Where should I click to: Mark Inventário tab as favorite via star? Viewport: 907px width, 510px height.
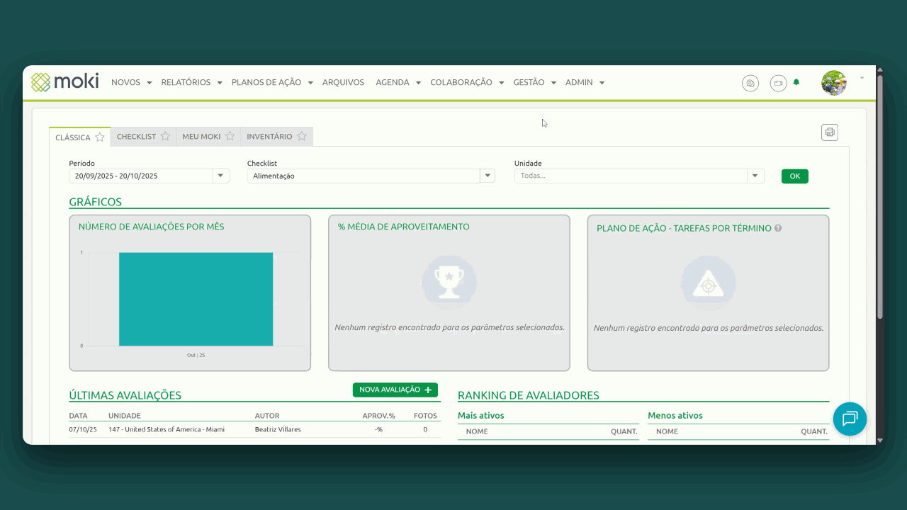(302, 137)
